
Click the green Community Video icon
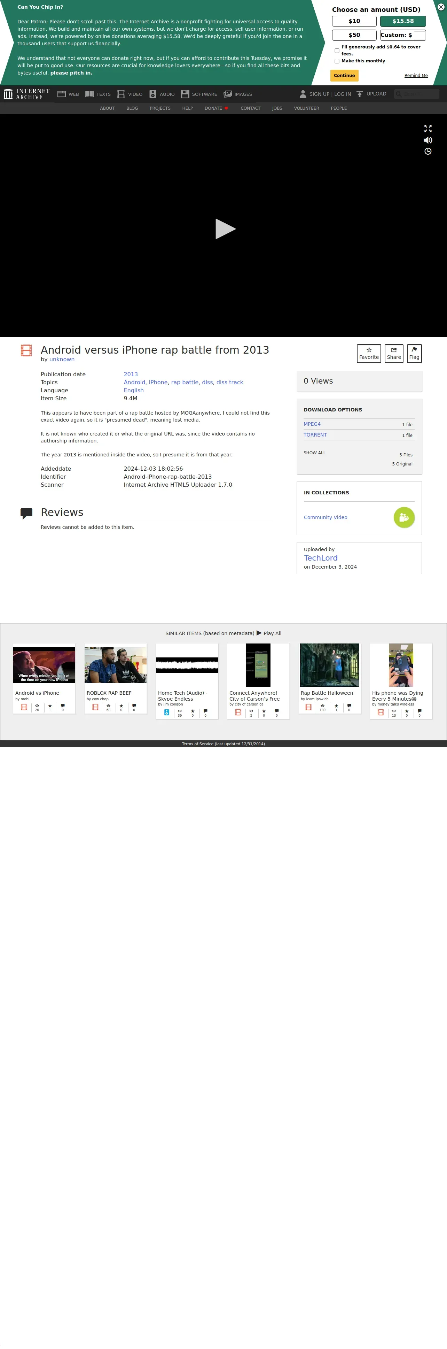pyautogui.click(x=404, y=517)
